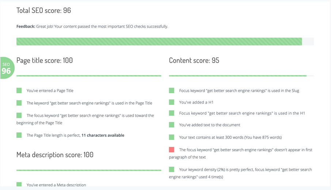
Task: Click the Page title score progress bar
Action: 89,76
